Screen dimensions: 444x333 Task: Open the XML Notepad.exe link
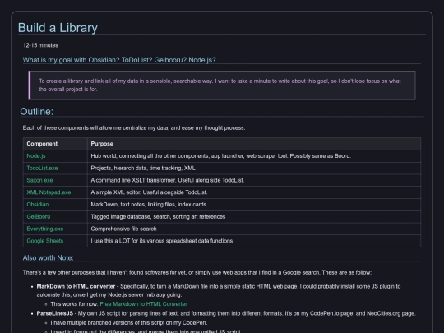pyautogui.click(x=49, y=192)
